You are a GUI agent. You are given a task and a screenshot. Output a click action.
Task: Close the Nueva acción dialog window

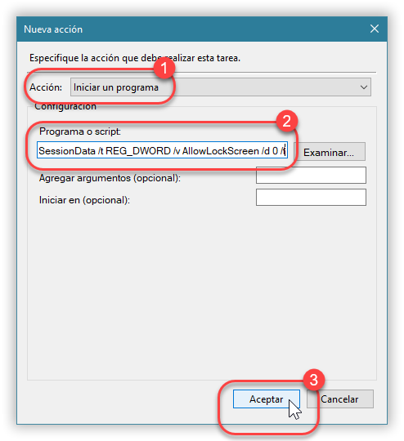click(x=375, y=29)
